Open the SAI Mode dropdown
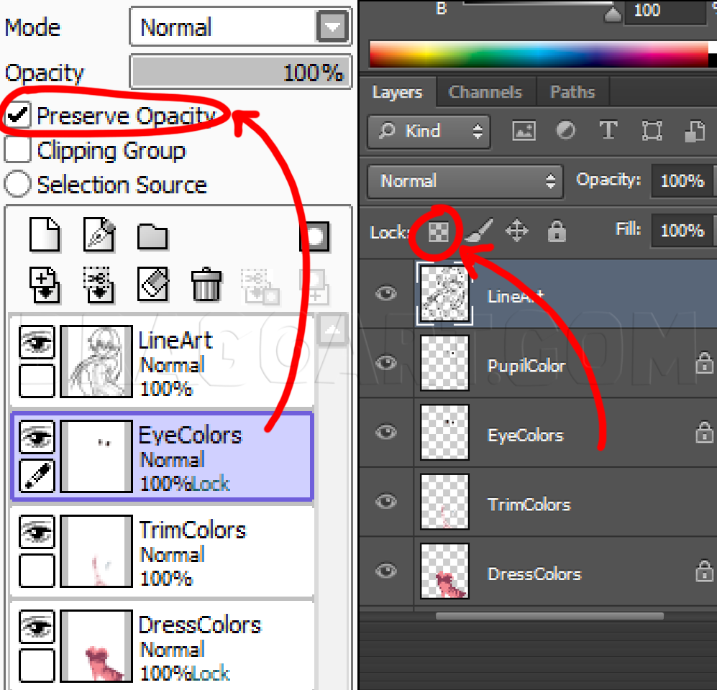The height and width of the screenshot is (690, 717). [x=332, y=27]
